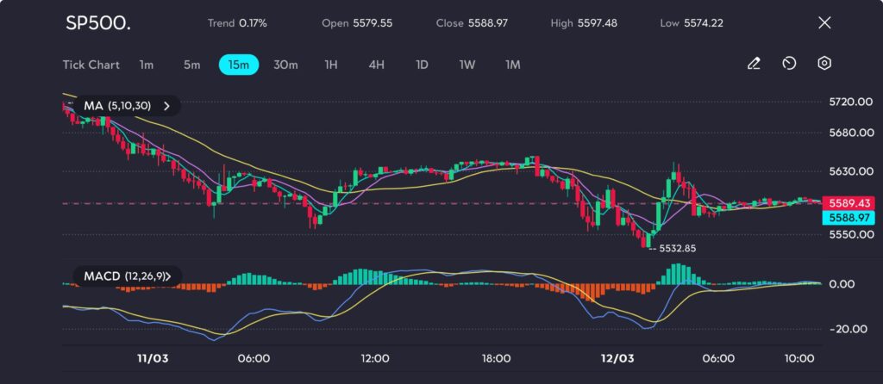The height and width of the screenshot is (384, 883).
Task: Click the 5532.85 low price marker
Action: pos(676,248)
